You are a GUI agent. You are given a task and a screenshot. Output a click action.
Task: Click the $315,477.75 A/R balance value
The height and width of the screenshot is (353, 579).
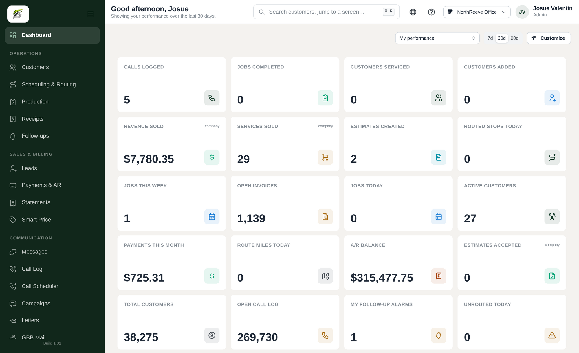[x=382, y=278]
